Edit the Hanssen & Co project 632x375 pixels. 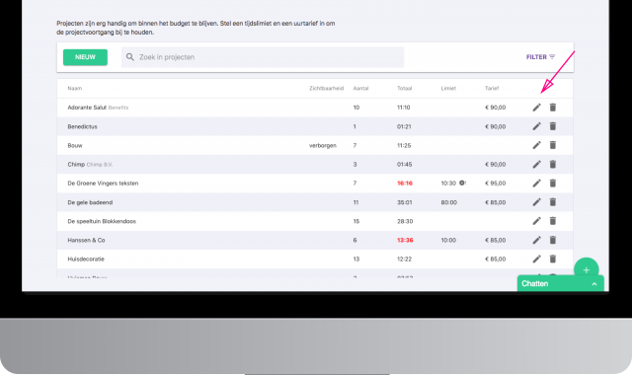536,240
